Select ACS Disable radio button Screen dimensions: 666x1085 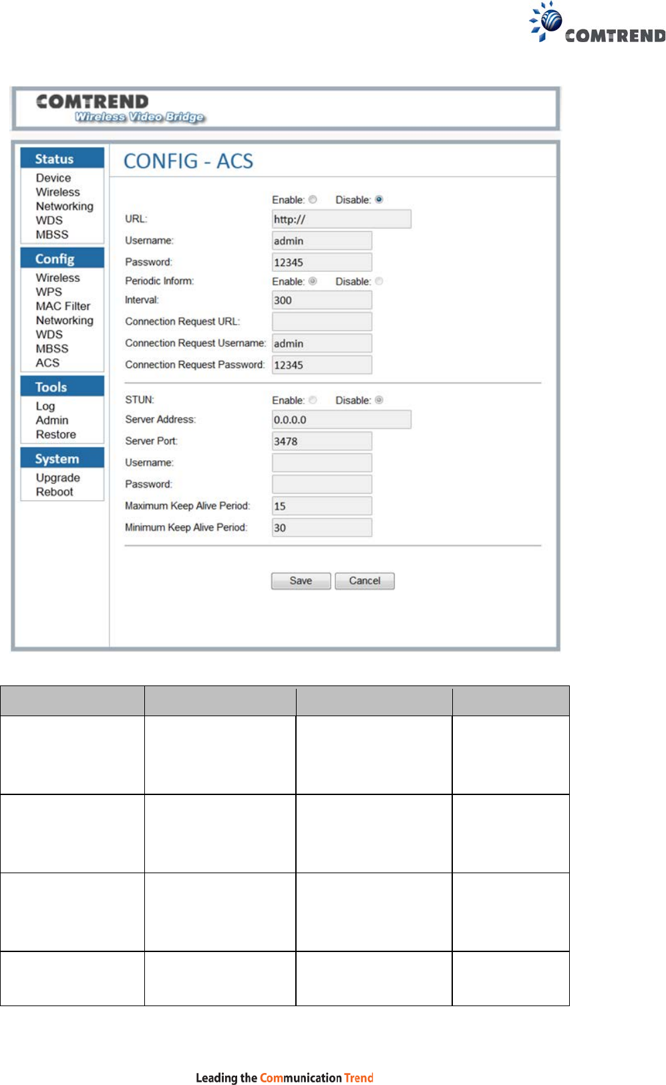click(379, 200)
